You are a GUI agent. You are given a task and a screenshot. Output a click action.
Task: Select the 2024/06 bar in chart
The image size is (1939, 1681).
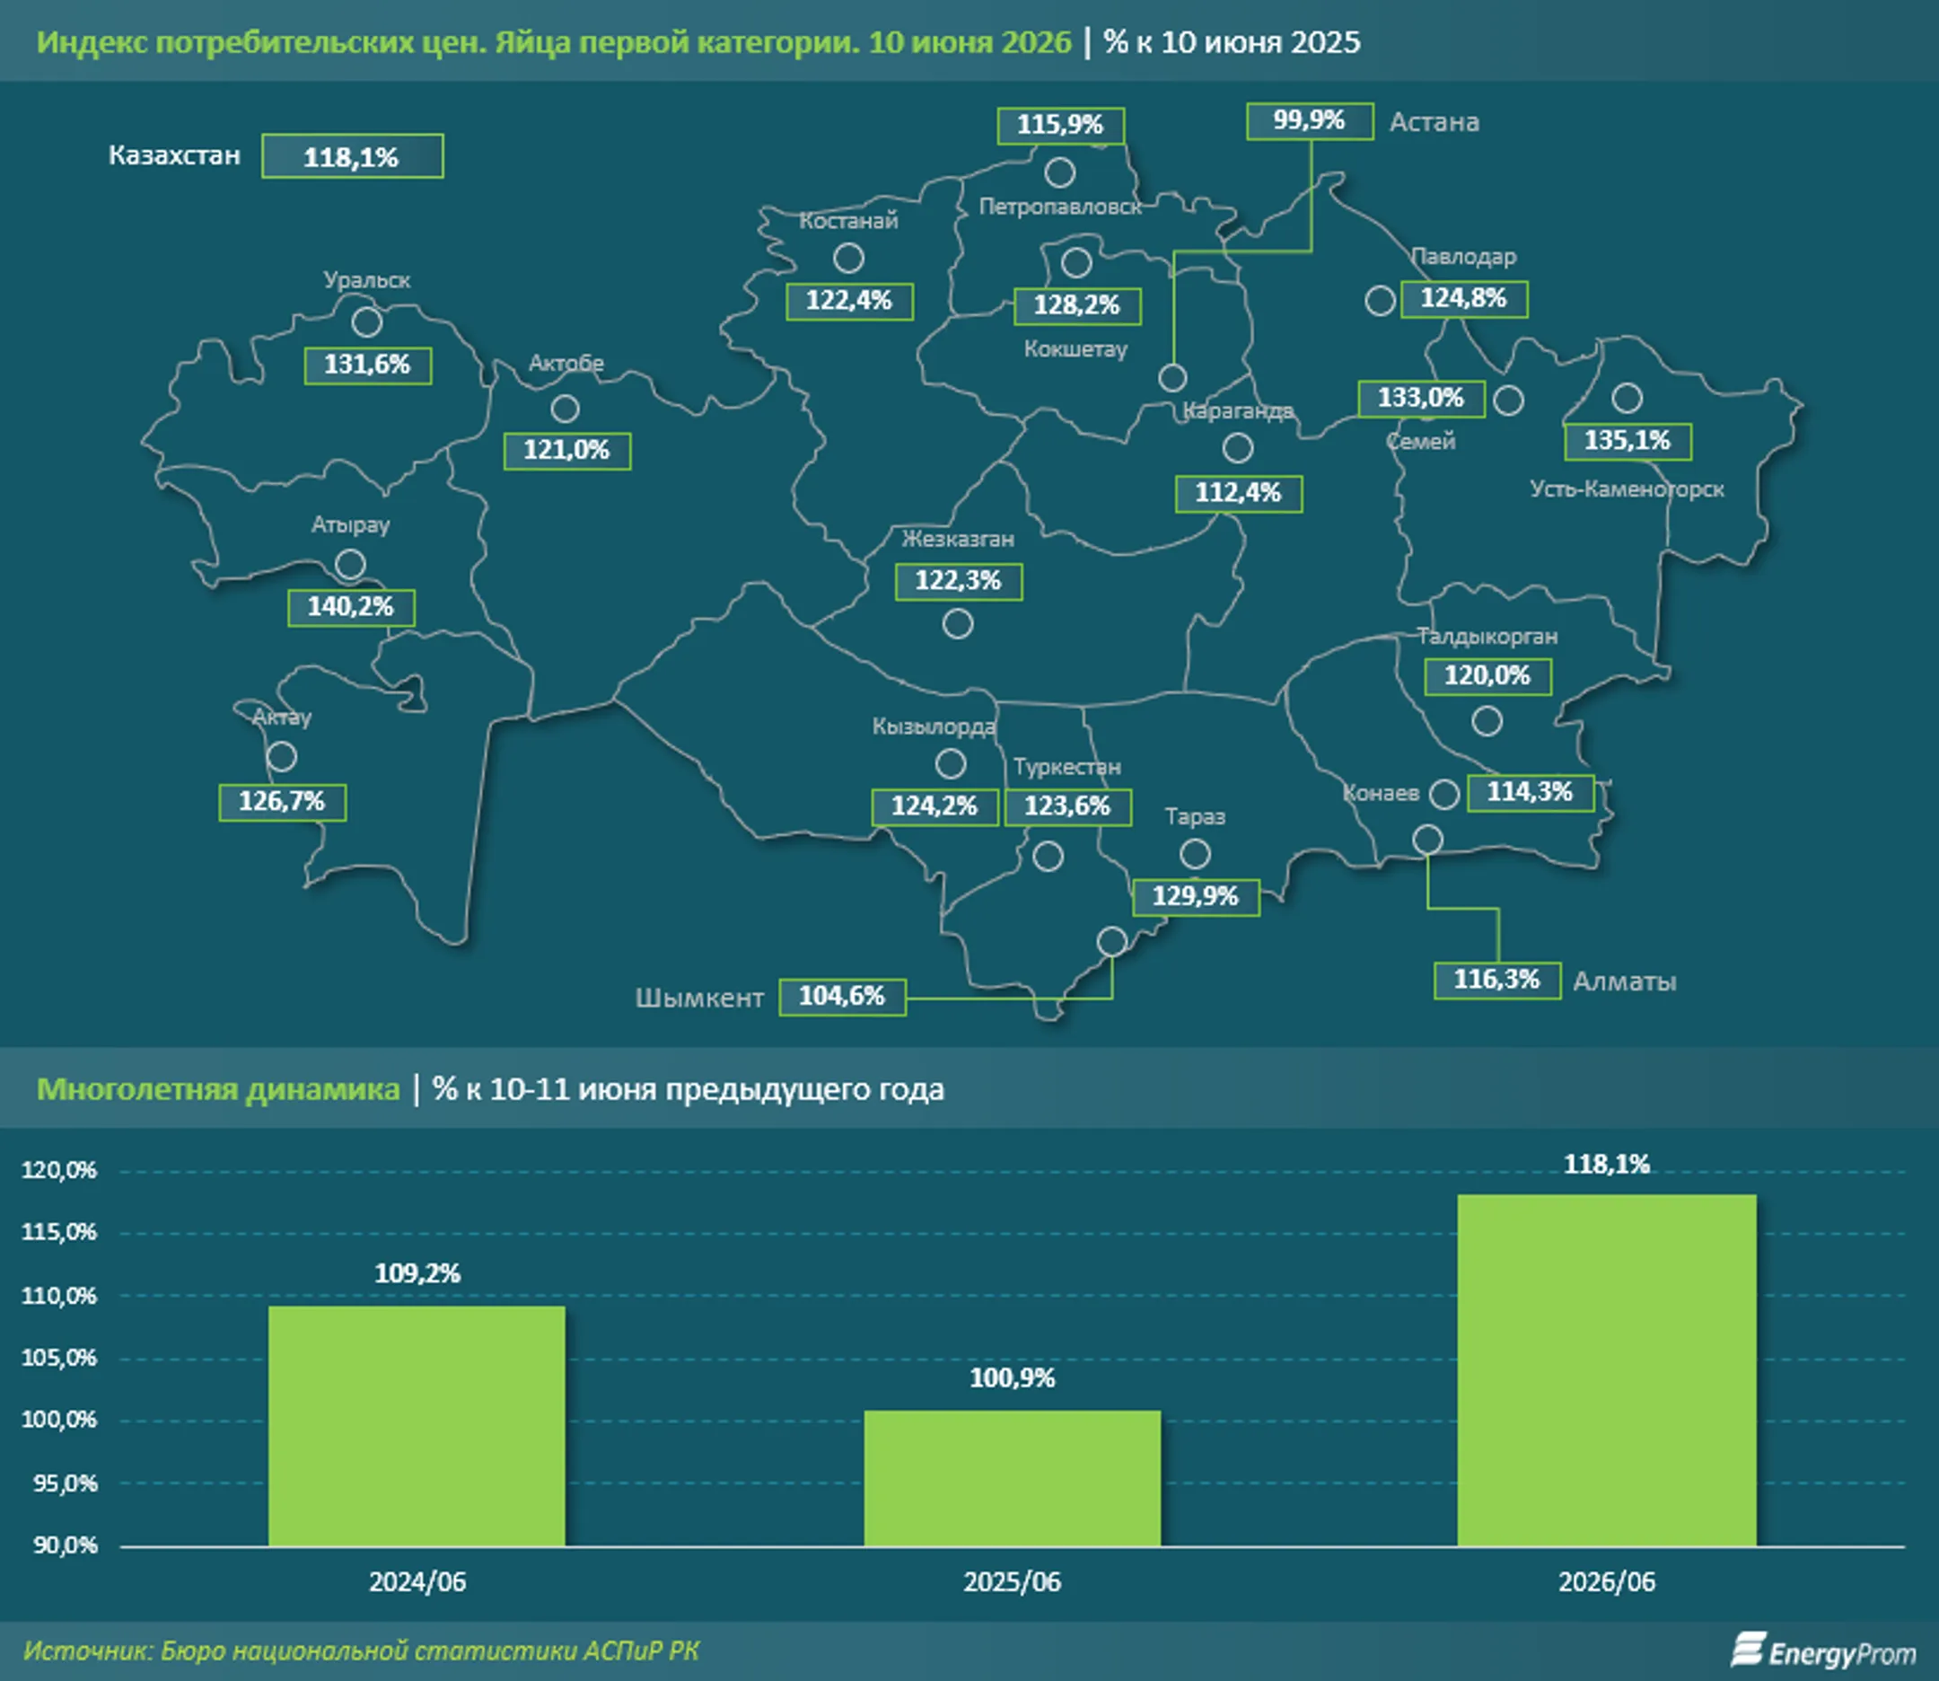417,1427
